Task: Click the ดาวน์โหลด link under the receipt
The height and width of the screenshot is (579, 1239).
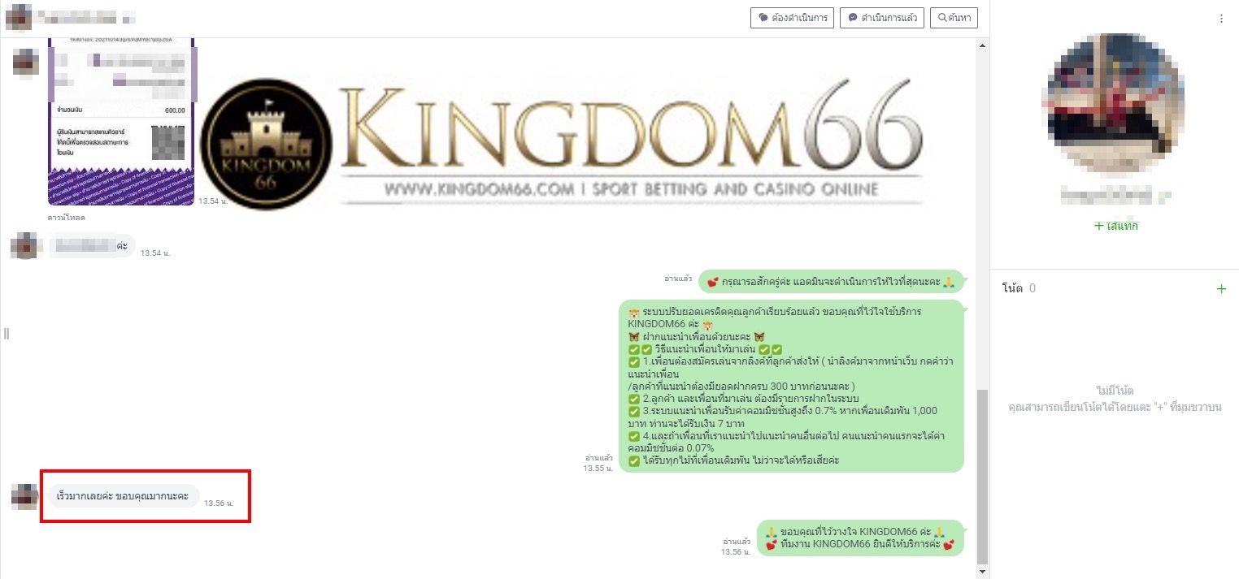Action: [x=66, y=218]
